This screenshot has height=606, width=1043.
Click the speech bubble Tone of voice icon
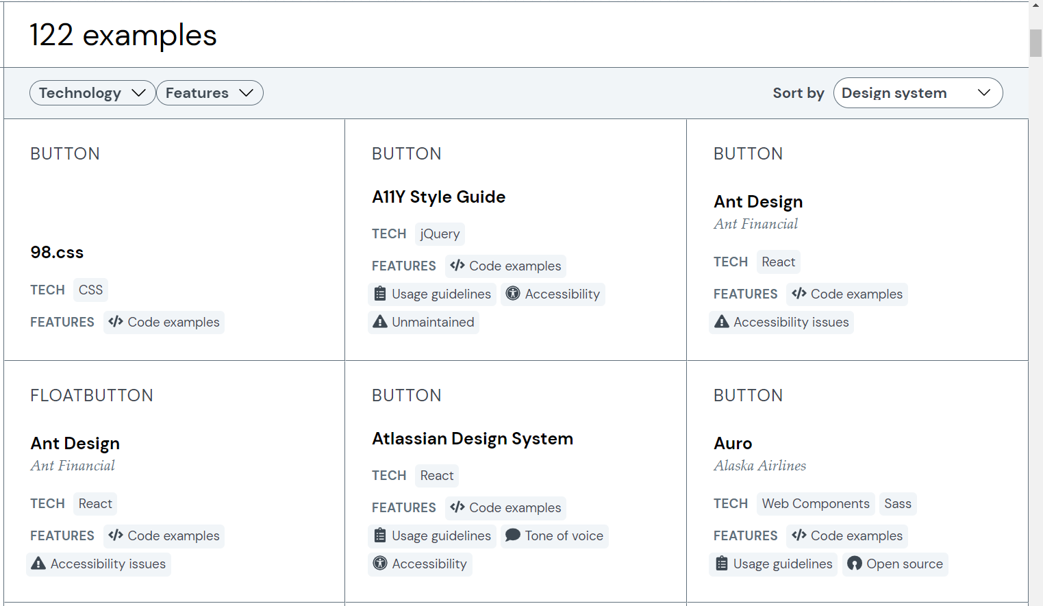coord(513,535)
